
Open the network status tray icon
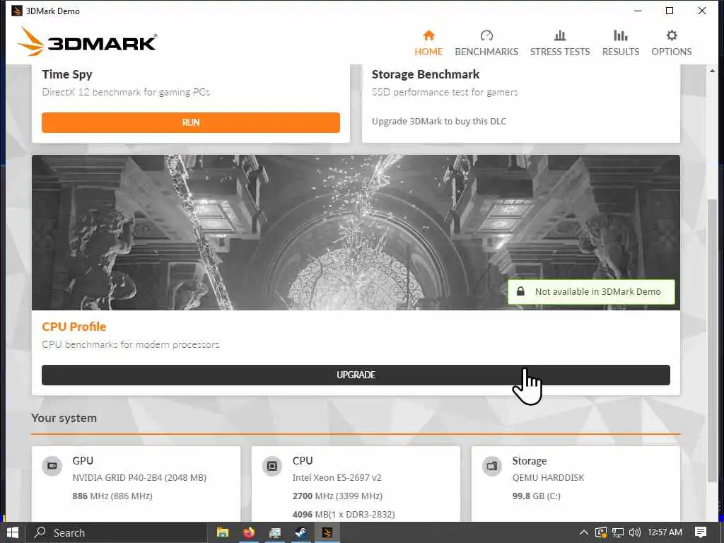618,532
